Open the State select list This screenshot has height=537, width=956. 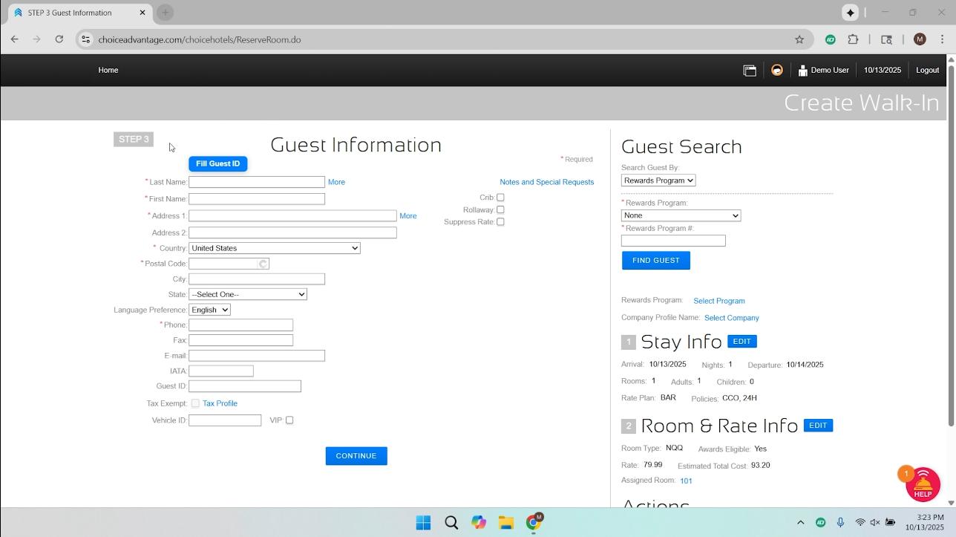pyautogui.click(x=247, y=295)
